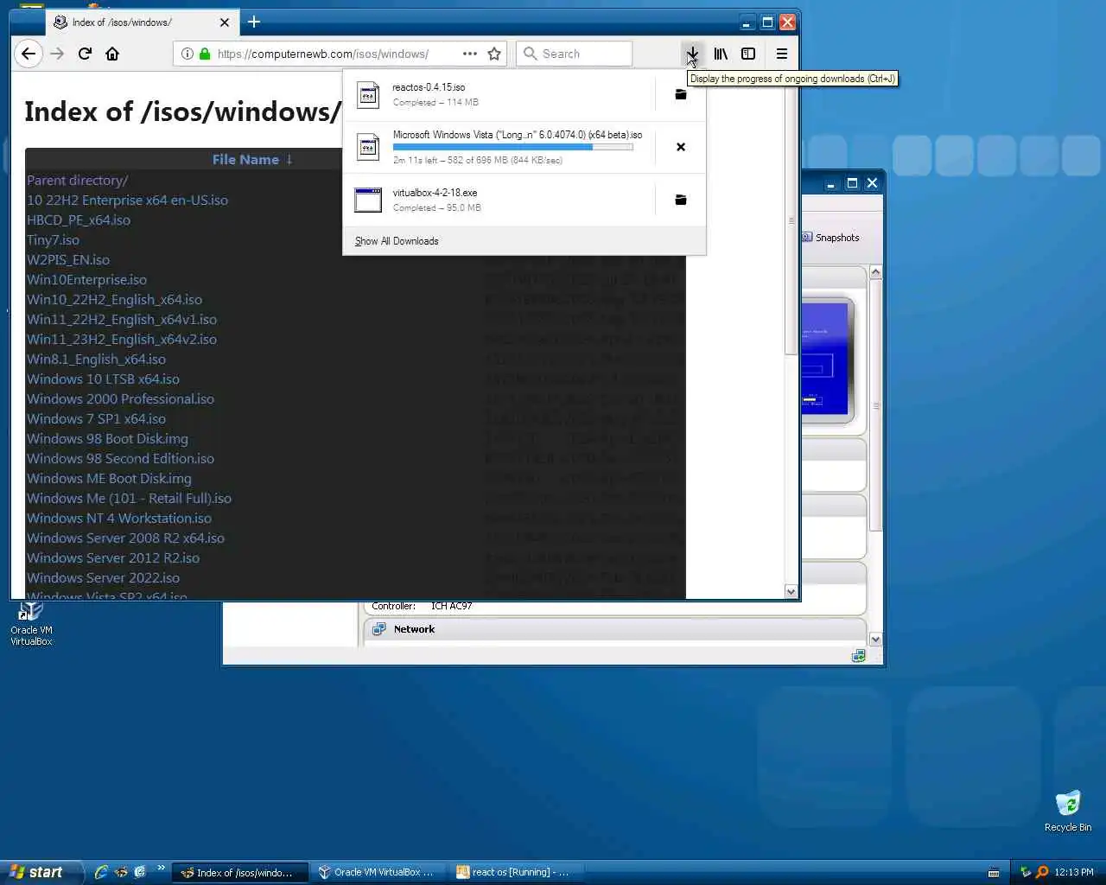
Task: Sort by the File Name column header
Action: (252, 159)
